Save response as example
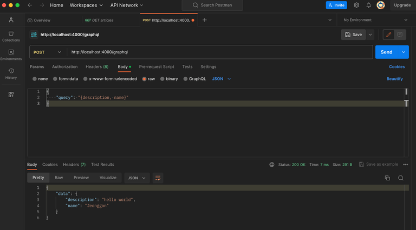416x230 pixels. pos(378,165)
